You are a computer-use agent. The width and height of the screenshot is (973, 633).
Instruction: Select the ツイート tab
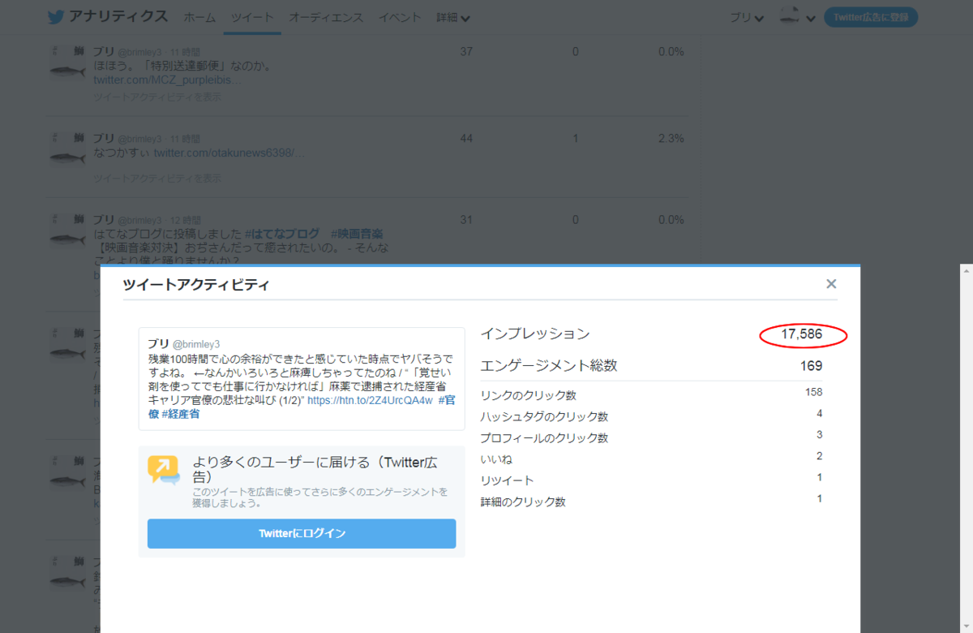click(252, 18)
